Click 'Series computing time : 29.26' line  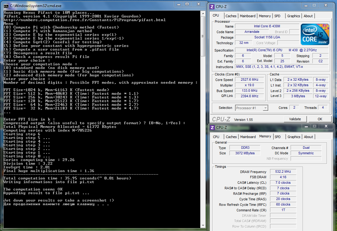click(x=39, y=160)
